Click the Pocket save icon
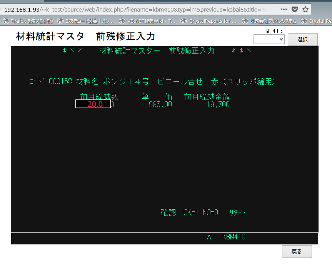This screenshot has height=266, width=332. pyautogui.click(x=295, y=9)
